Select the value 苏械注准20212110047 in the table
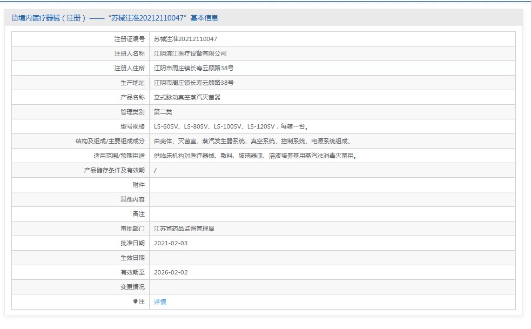Viewport: 531px width, 329px height. point(185,39)
